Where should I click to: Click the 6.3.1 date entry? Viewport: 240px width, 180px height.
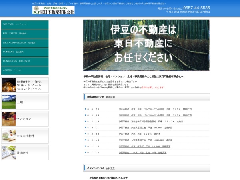(x=92, y=128)
